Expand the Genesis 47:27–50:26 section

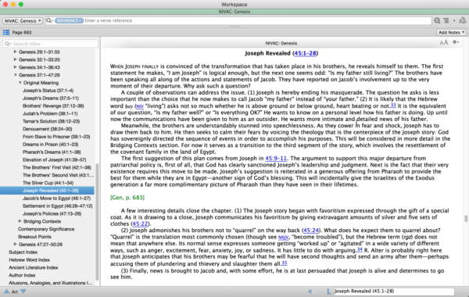pos(16,244)
